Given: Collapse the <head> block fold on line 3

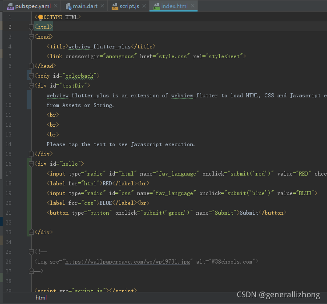Looking at the screenshot, I should tap(31, 37).
